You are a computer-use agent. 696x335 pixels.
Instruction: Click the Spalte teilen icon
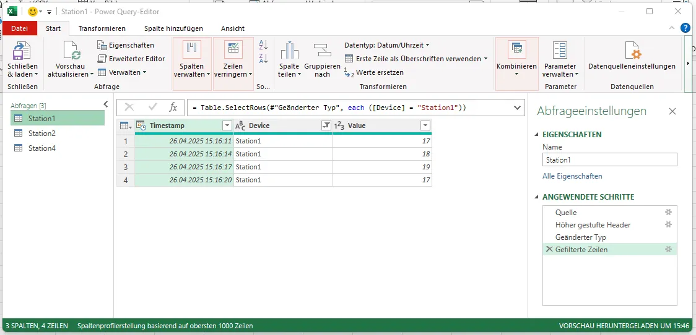(x=289, y=51)
